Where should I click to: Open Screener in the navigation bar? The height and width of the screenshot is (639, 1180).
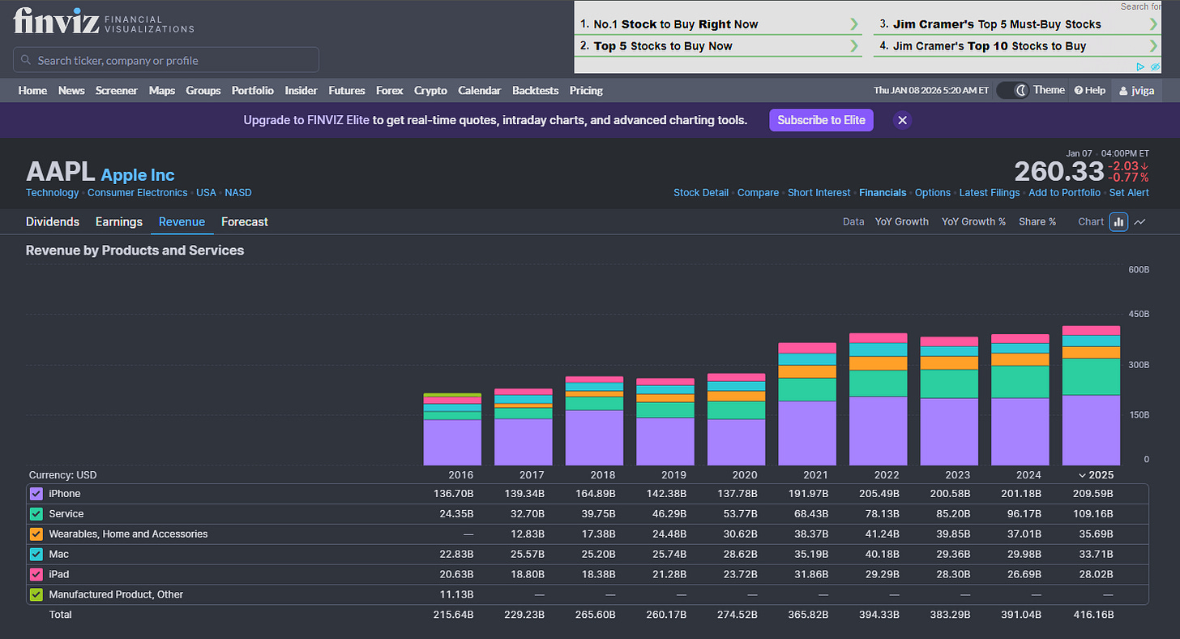click(117, 90)
